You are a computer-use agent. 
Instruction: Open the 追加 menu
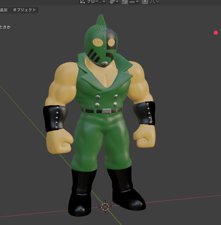4,10
